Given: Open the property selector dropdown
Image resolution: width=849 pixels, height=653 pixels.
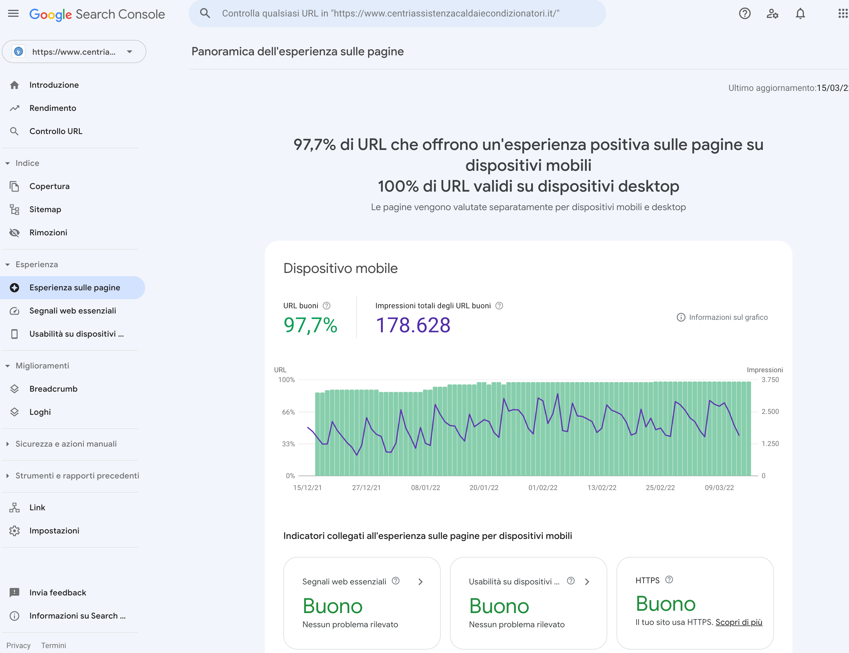Looking at the screenshot, I should pyautogui.click(x=74, y=52).
